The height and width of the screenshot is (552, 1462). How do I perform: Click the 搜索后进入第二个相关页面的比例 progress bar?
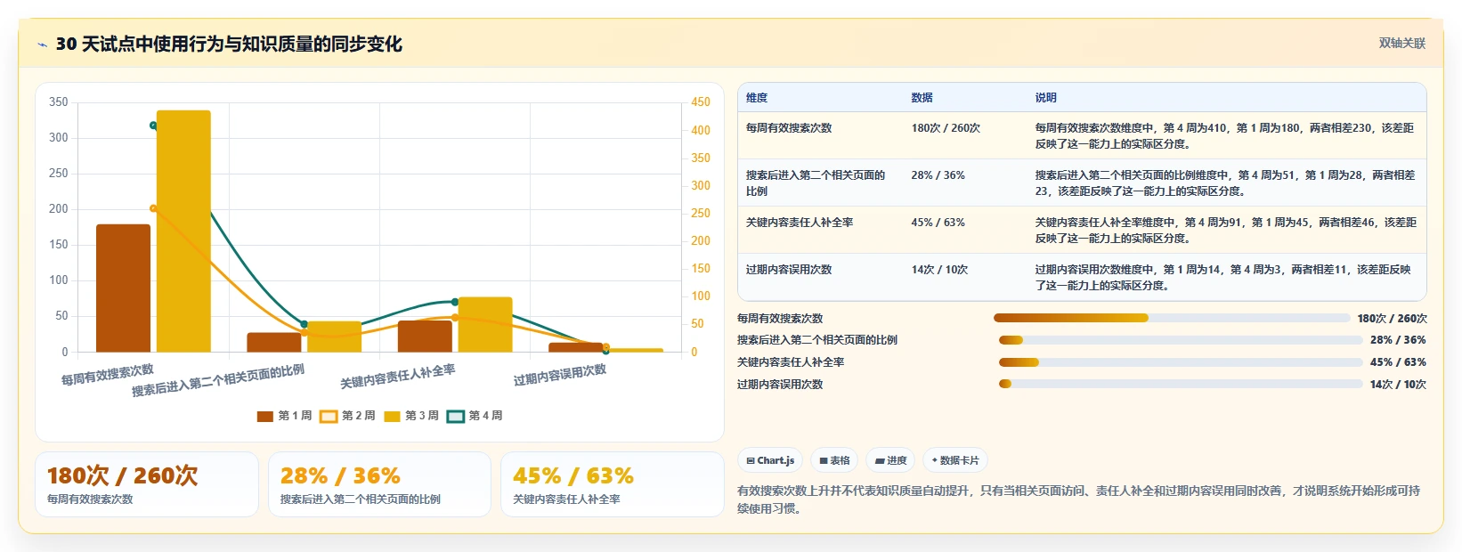click(1181, 340)
